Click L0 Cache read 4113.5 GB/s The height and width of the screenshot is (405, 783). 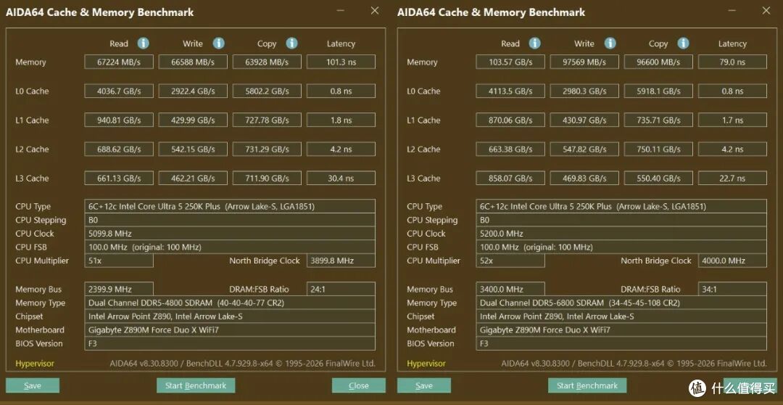(510, 91)
